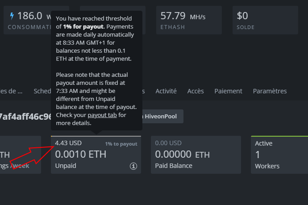This screenshot has width=308, height=205.
Task: Click the Unpaid balance info icon
Action: (x=133, y=166)
